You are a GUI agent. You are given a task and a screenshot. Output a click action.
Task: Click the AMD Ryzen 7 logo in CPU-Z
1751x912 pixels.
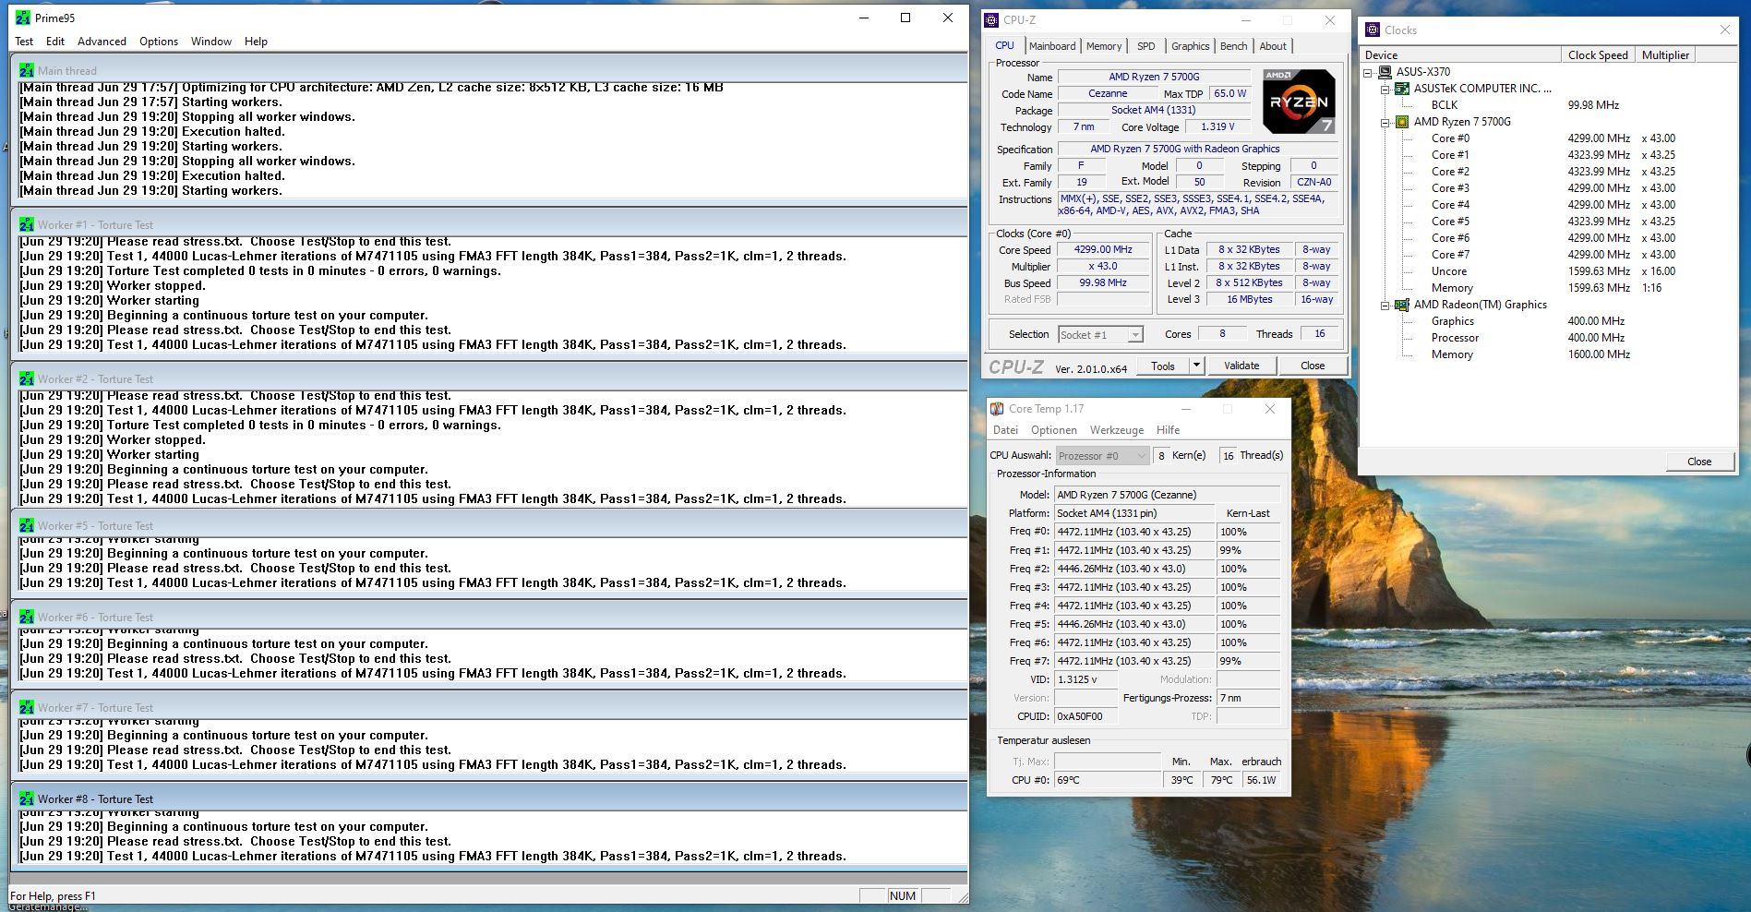coord(1299,101)
